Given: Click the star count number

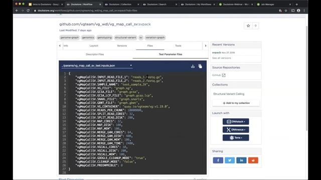Looking at the screenshot, I should click(255, 25).
